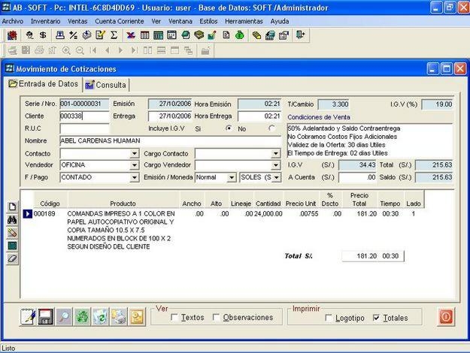Go to next page arrow icon

(120, 50)
